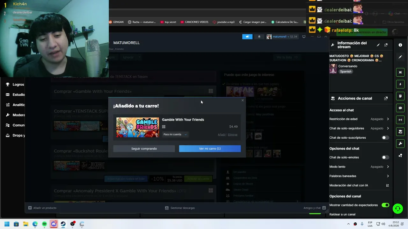The image size is (408, 229).
Task: Open GENGAN bookmark
Action: click(116, 22)
